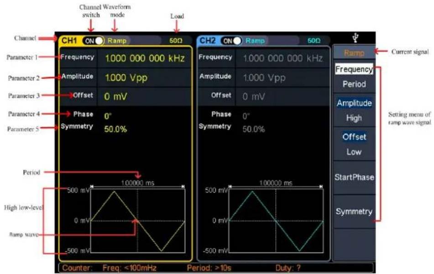Click counter reading Period: >10s

pyautogui.click(x=209, y=268)
